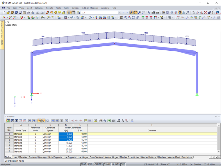Expand the display properties dropdown arrow
Image resolution: width=221 pixels, height=166 pixels.
(x=173, y=17)
